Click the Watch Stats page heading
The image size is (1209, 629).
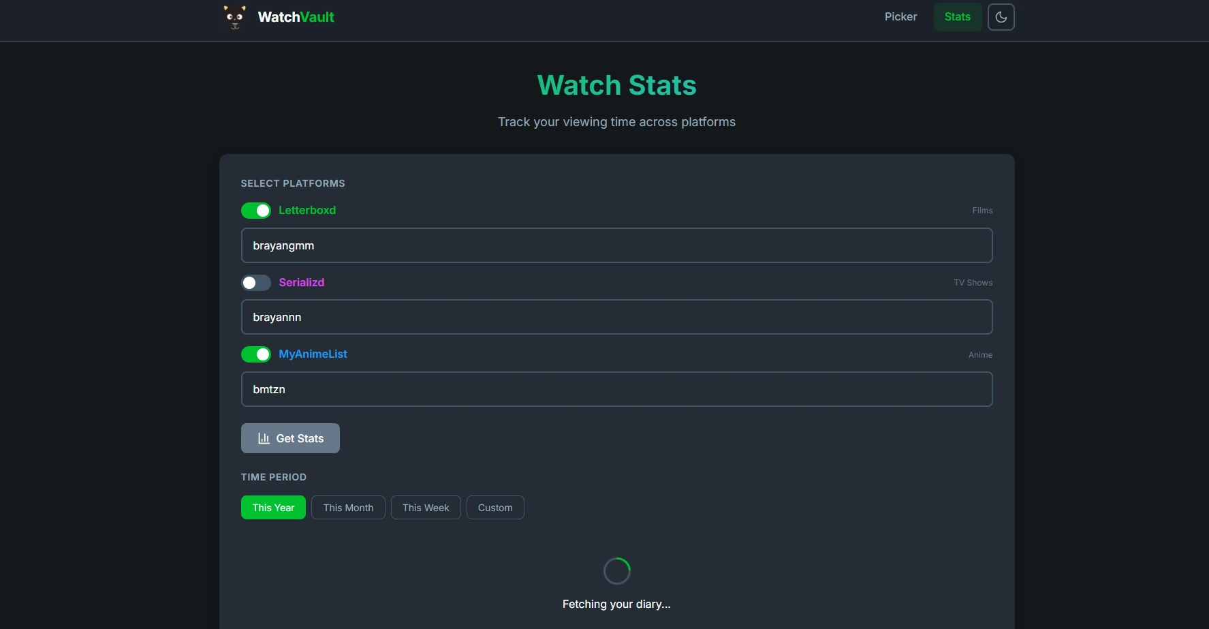pyautogui.click(x=616, y=85)
